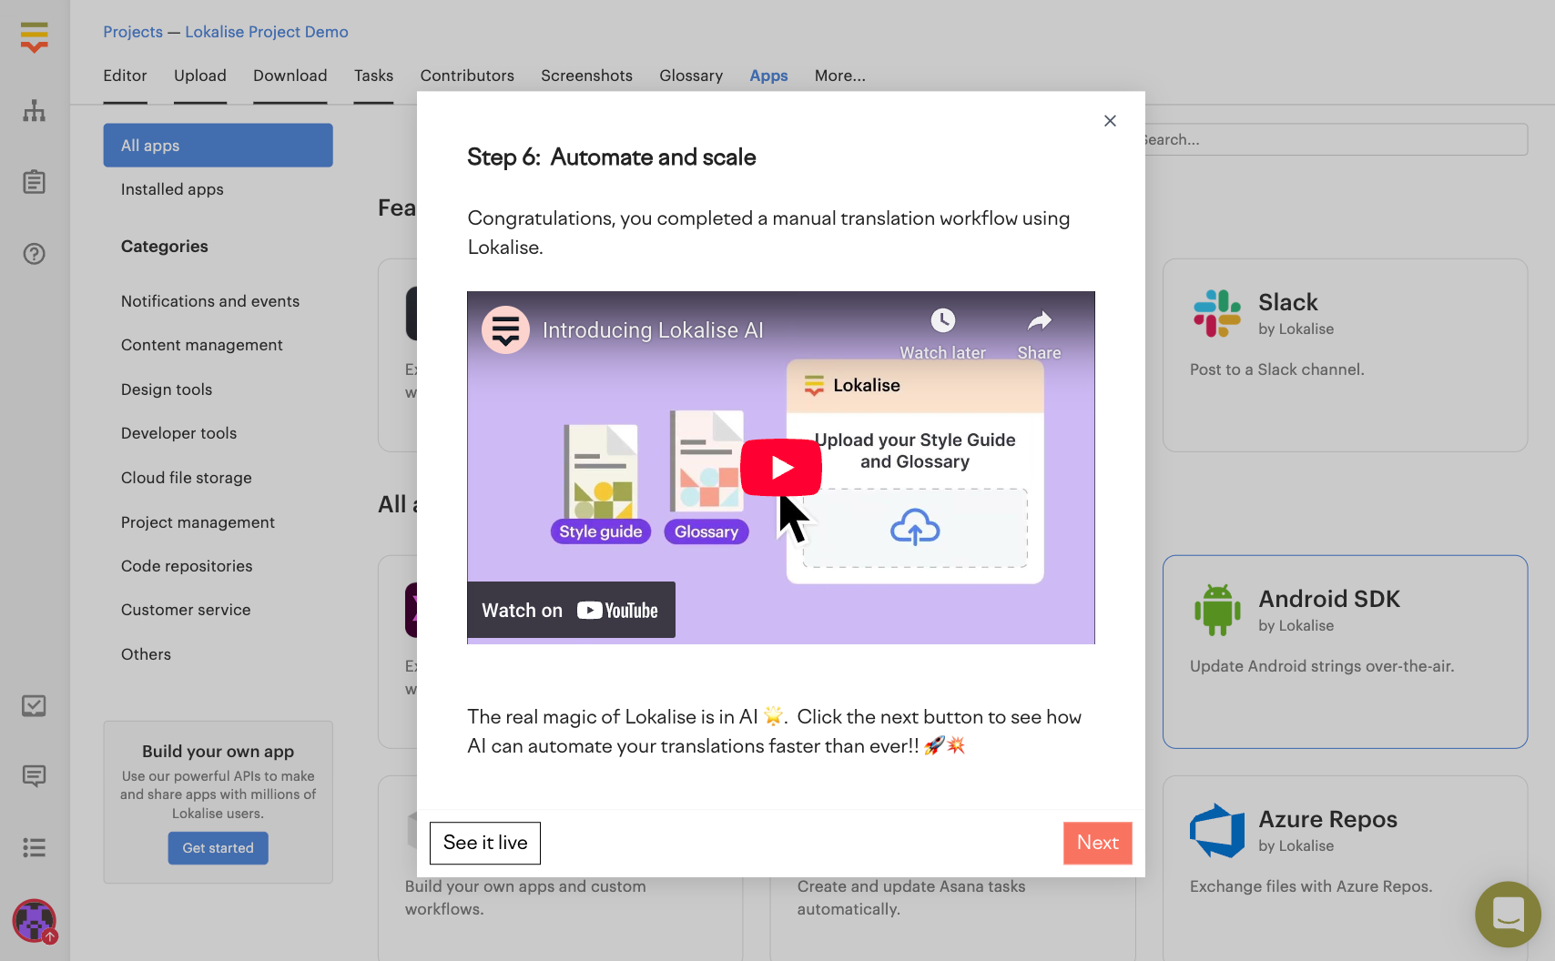The width and height of the screenshot is (1555, 961).
Task: Switch to the Apps tab
Action: coord(768,76)
